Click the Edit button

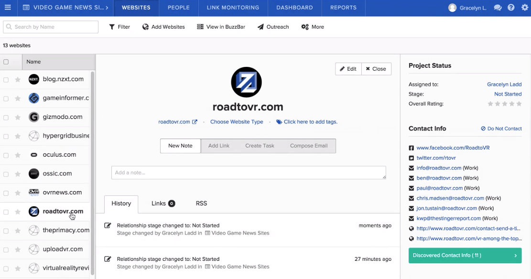348,69
